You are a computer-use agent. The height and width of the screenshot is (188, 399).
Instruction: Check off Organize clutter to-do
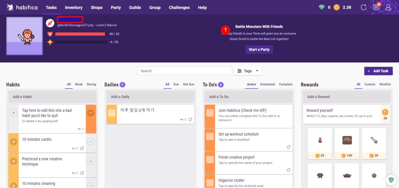pyautogui.click(x=210, y=183)
